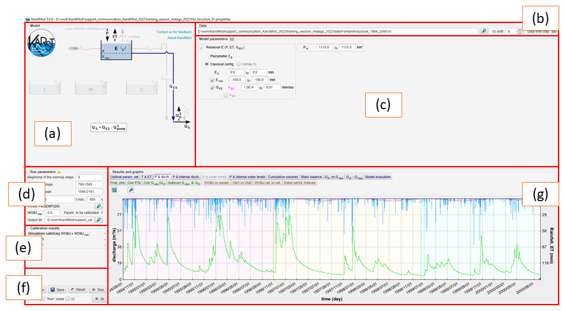Increase the IO shift spinner value
The width and height of the screenshot is (565, 311).
pyautogui.click(x=520, y=29)
